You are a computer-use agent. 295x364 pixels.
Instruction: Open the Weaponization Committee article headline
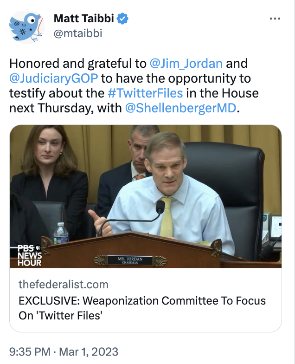pyautogui.click(x=142, y=308)
